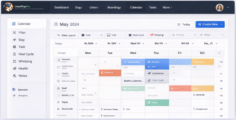Click the Wednesday Task entry in bottom row
This screenshot has width=236, height=120.
(126, 109)
